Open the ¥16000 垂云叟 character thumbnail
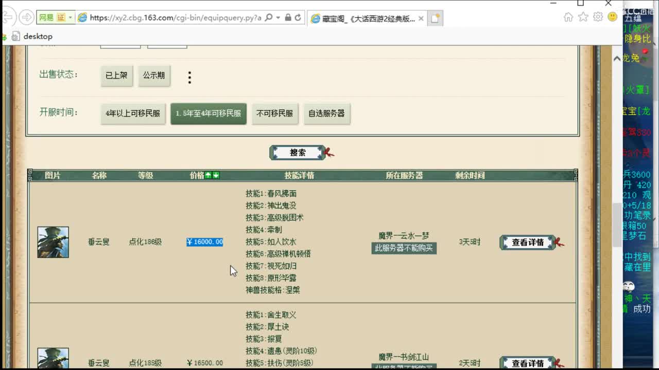The height and width of the screenshot is (370, 659). click(53, 242)
